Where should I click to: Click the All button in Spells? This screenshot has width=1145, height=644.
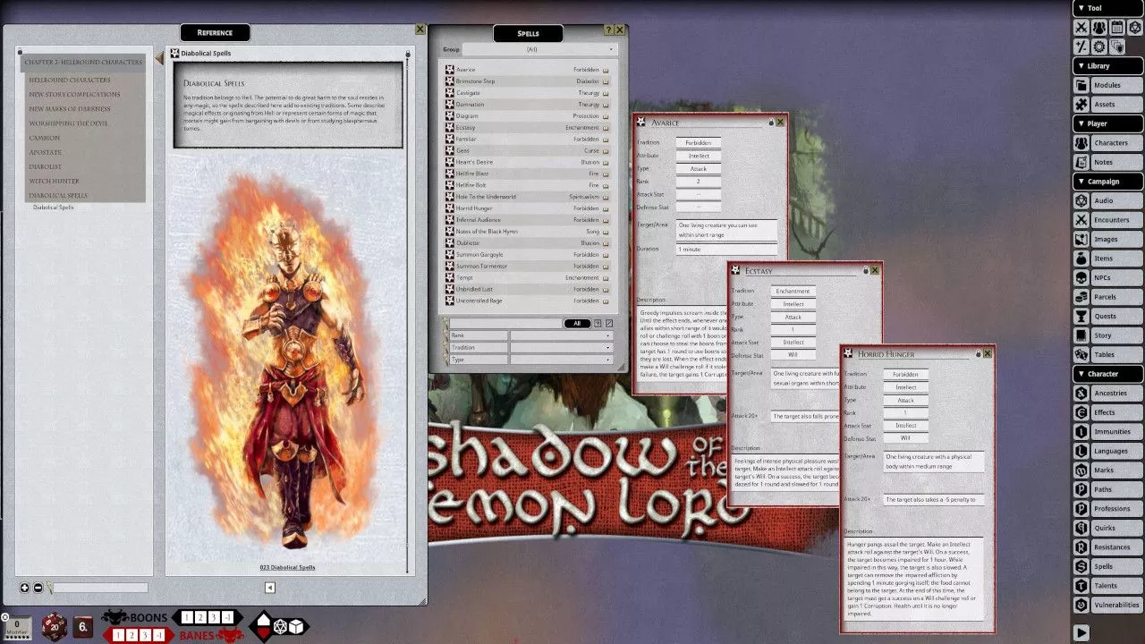coord(577,323)
